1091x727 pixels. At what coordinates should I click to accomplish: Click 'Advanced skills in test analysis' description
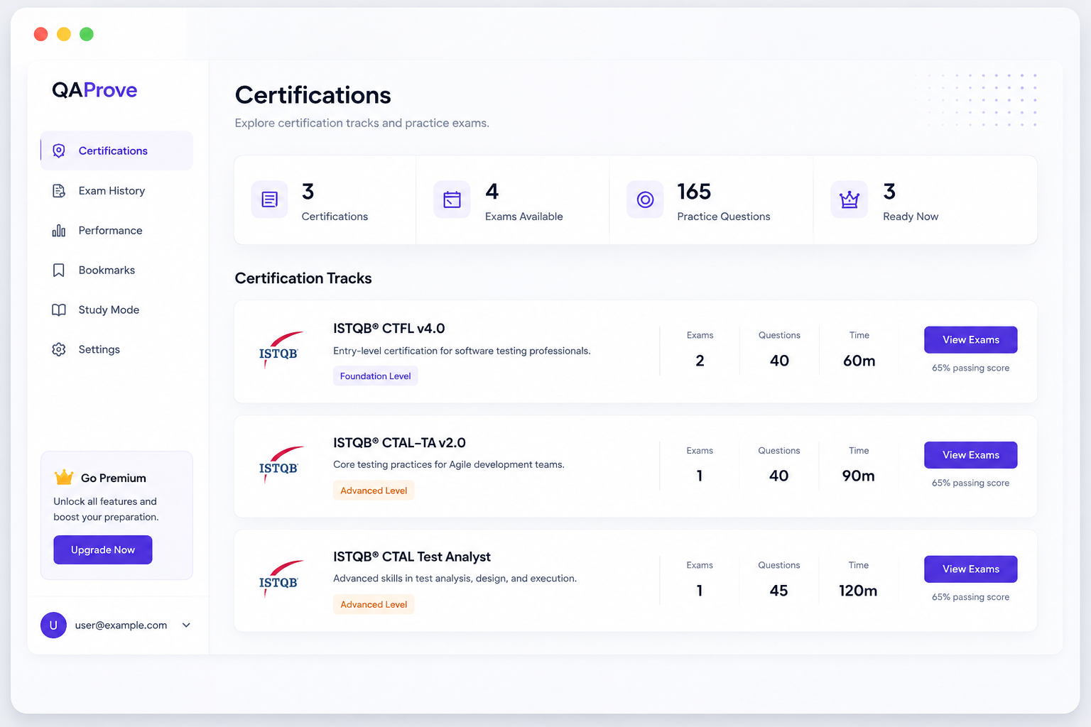point(455,579)
